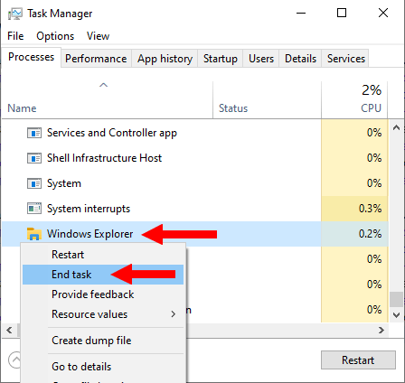
Task: Click the System interrupts icon
Action: tap(34, 209)
